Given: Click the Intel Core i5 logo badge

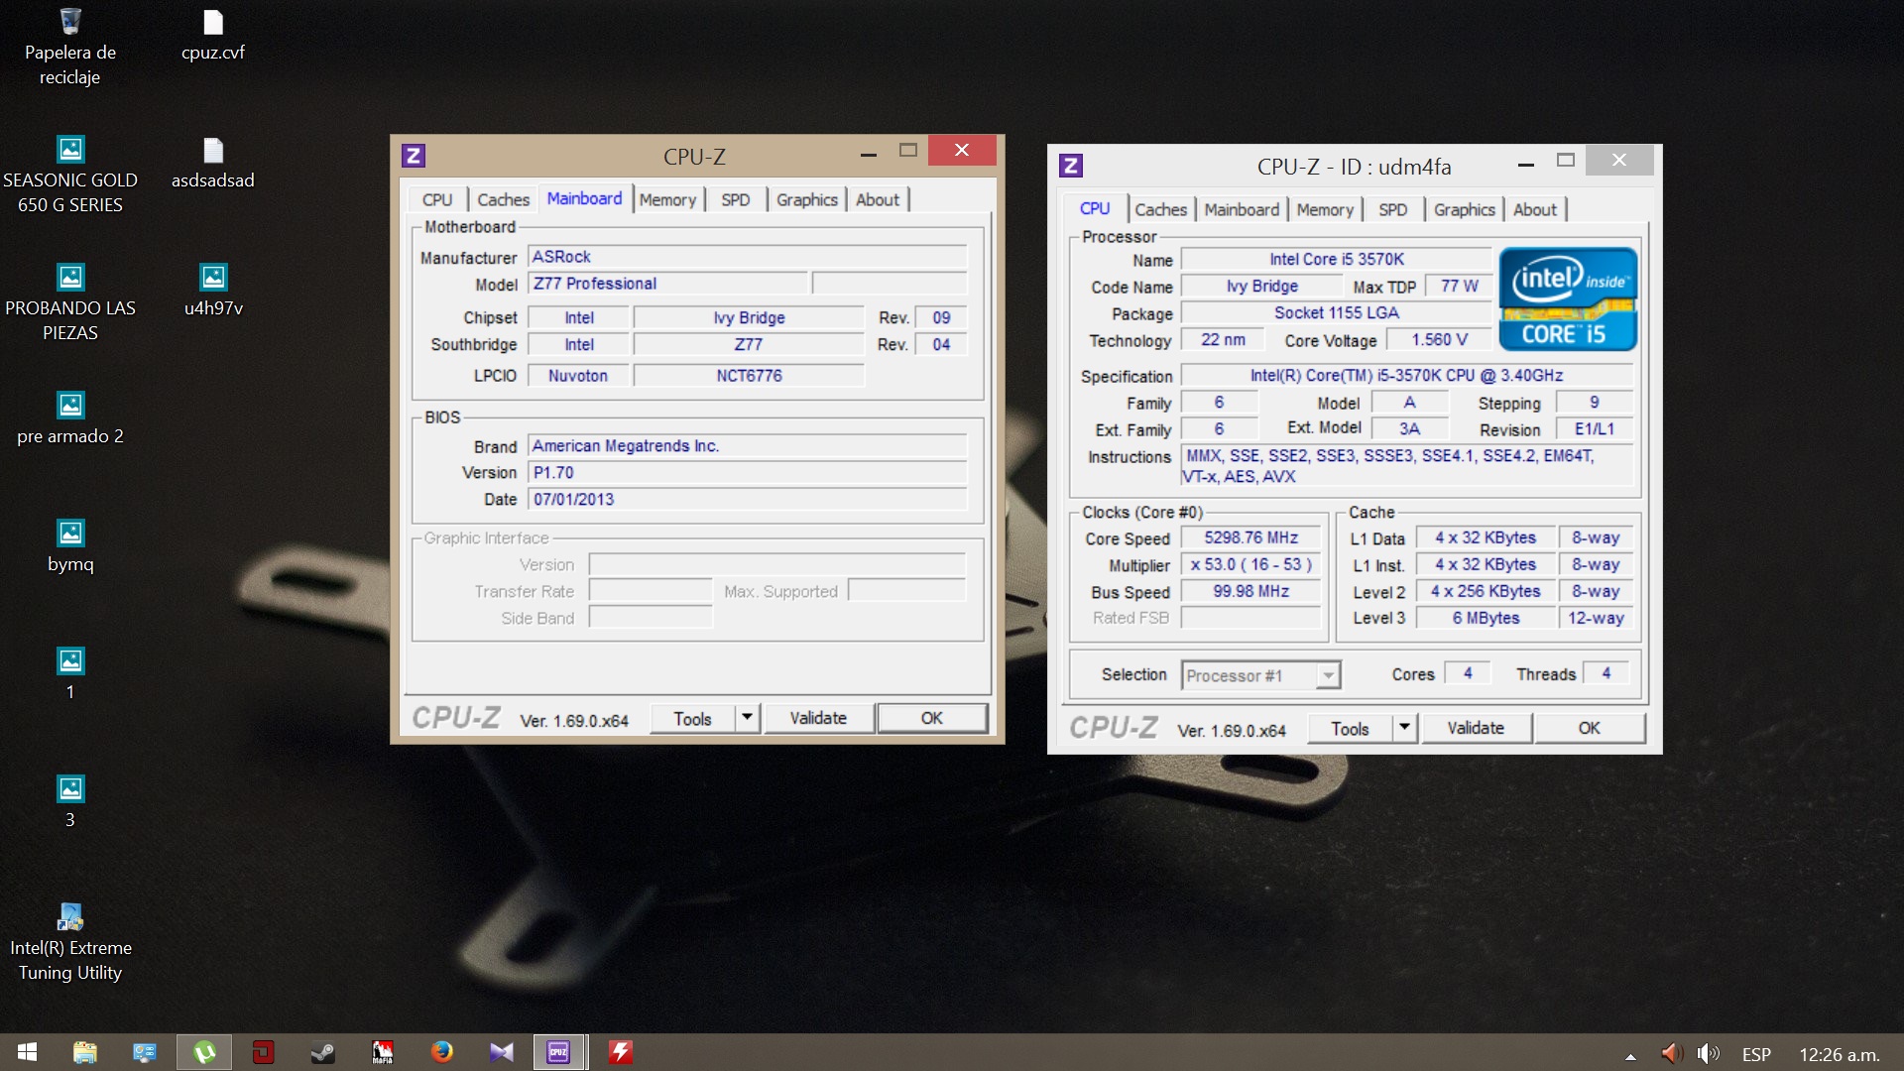Looking at the screenshot, I should click(1568, 298).
